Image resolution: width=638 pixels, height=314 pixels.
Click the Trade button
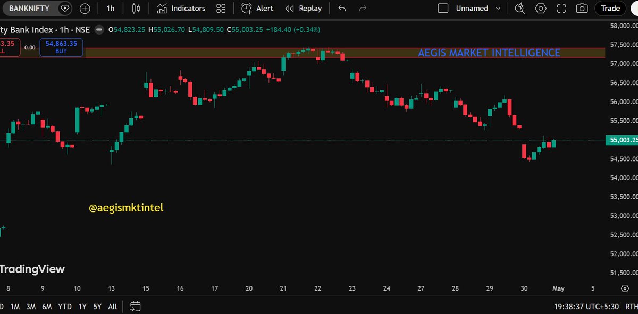[x=610, y=8]
